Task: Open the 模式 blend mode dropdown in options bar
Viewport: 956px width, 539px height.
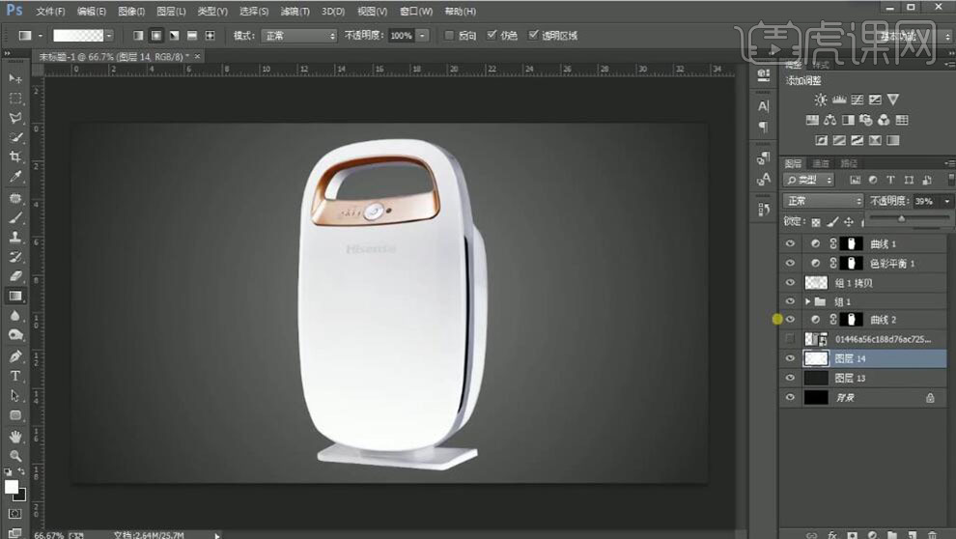Action: coord(297,36)
